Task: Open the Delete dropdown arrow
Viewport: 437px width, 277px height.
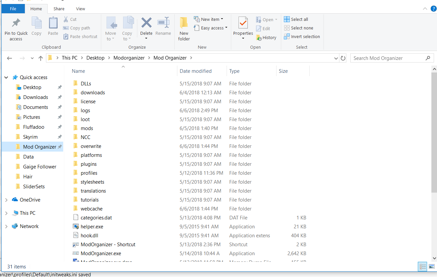Action: pos(146,38)
